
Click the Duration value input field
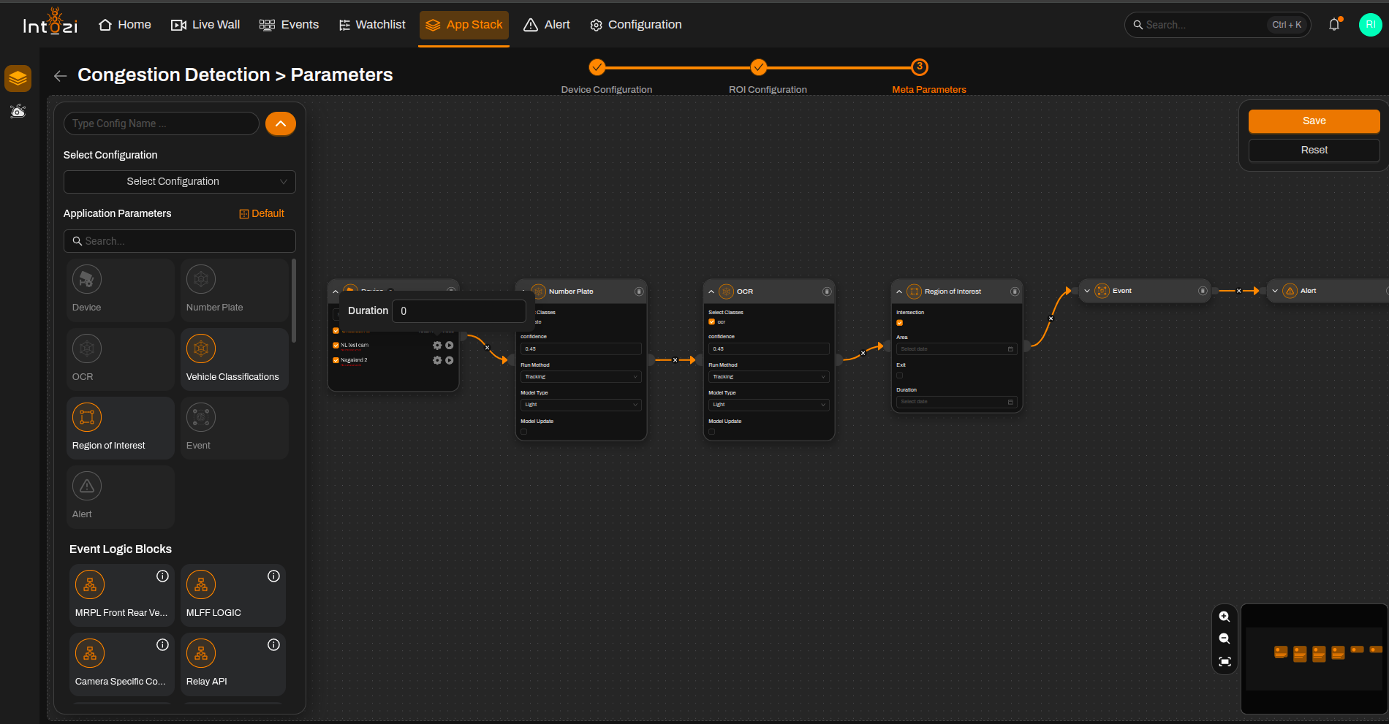[x=459, y=311]
